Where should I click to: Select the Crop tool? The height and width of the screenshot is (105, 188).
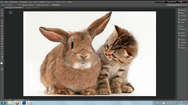click(x=2, y=21)
